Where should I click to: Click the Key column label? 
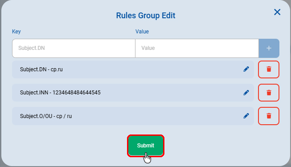click(16, 32)
